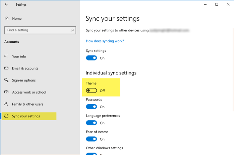
Task: Click the Home icon in sidebar
Action: click(x=7, y=19)
